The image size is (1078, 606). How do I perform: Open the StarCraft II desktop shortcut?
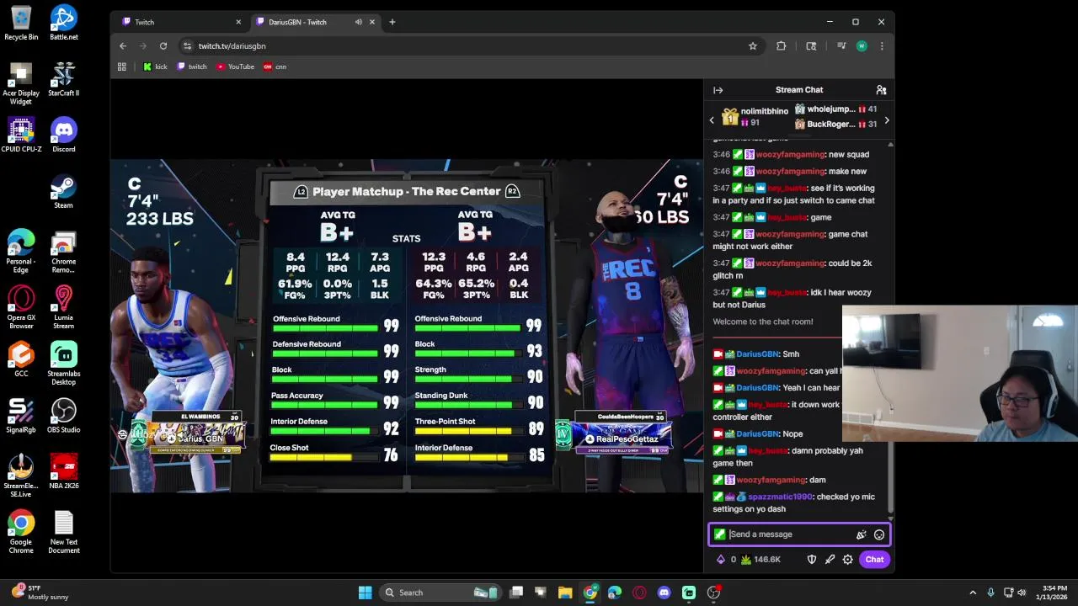pyautogui.click(x=64, y=79)
